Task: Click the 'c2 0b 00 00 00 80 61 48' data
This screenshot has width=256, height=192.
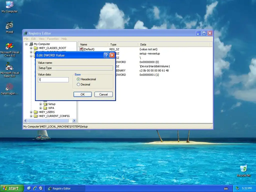Action: coord(154,70)
